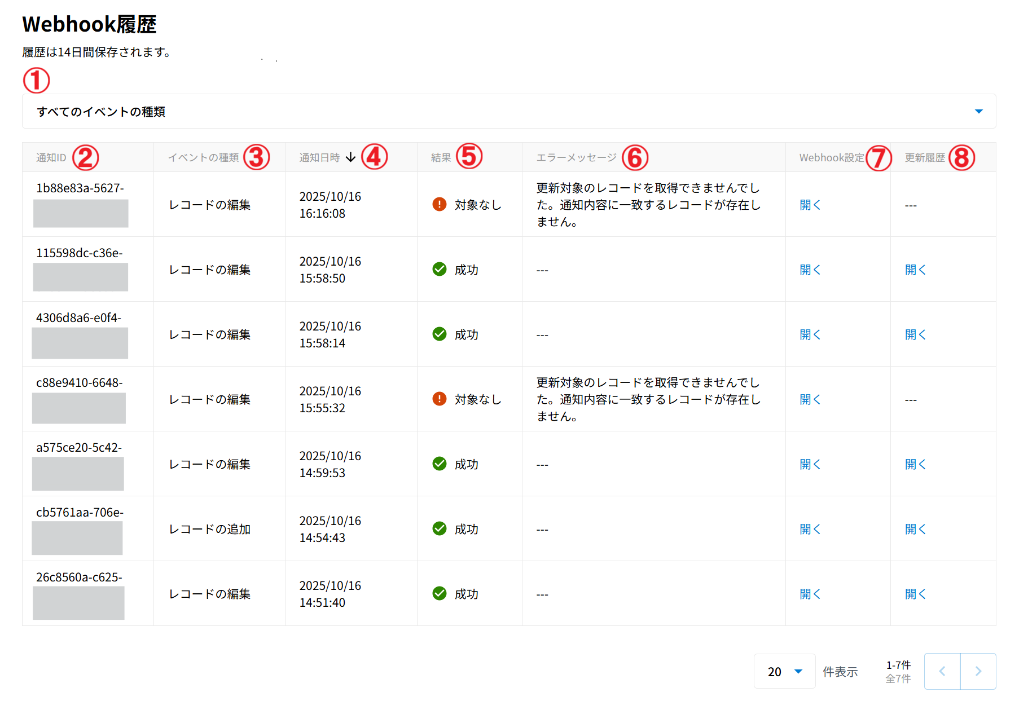The height and width of the screenshot is (701, 1019).
Task: Sort by 通知日時 using the down arrow
Action: point(350,157)
